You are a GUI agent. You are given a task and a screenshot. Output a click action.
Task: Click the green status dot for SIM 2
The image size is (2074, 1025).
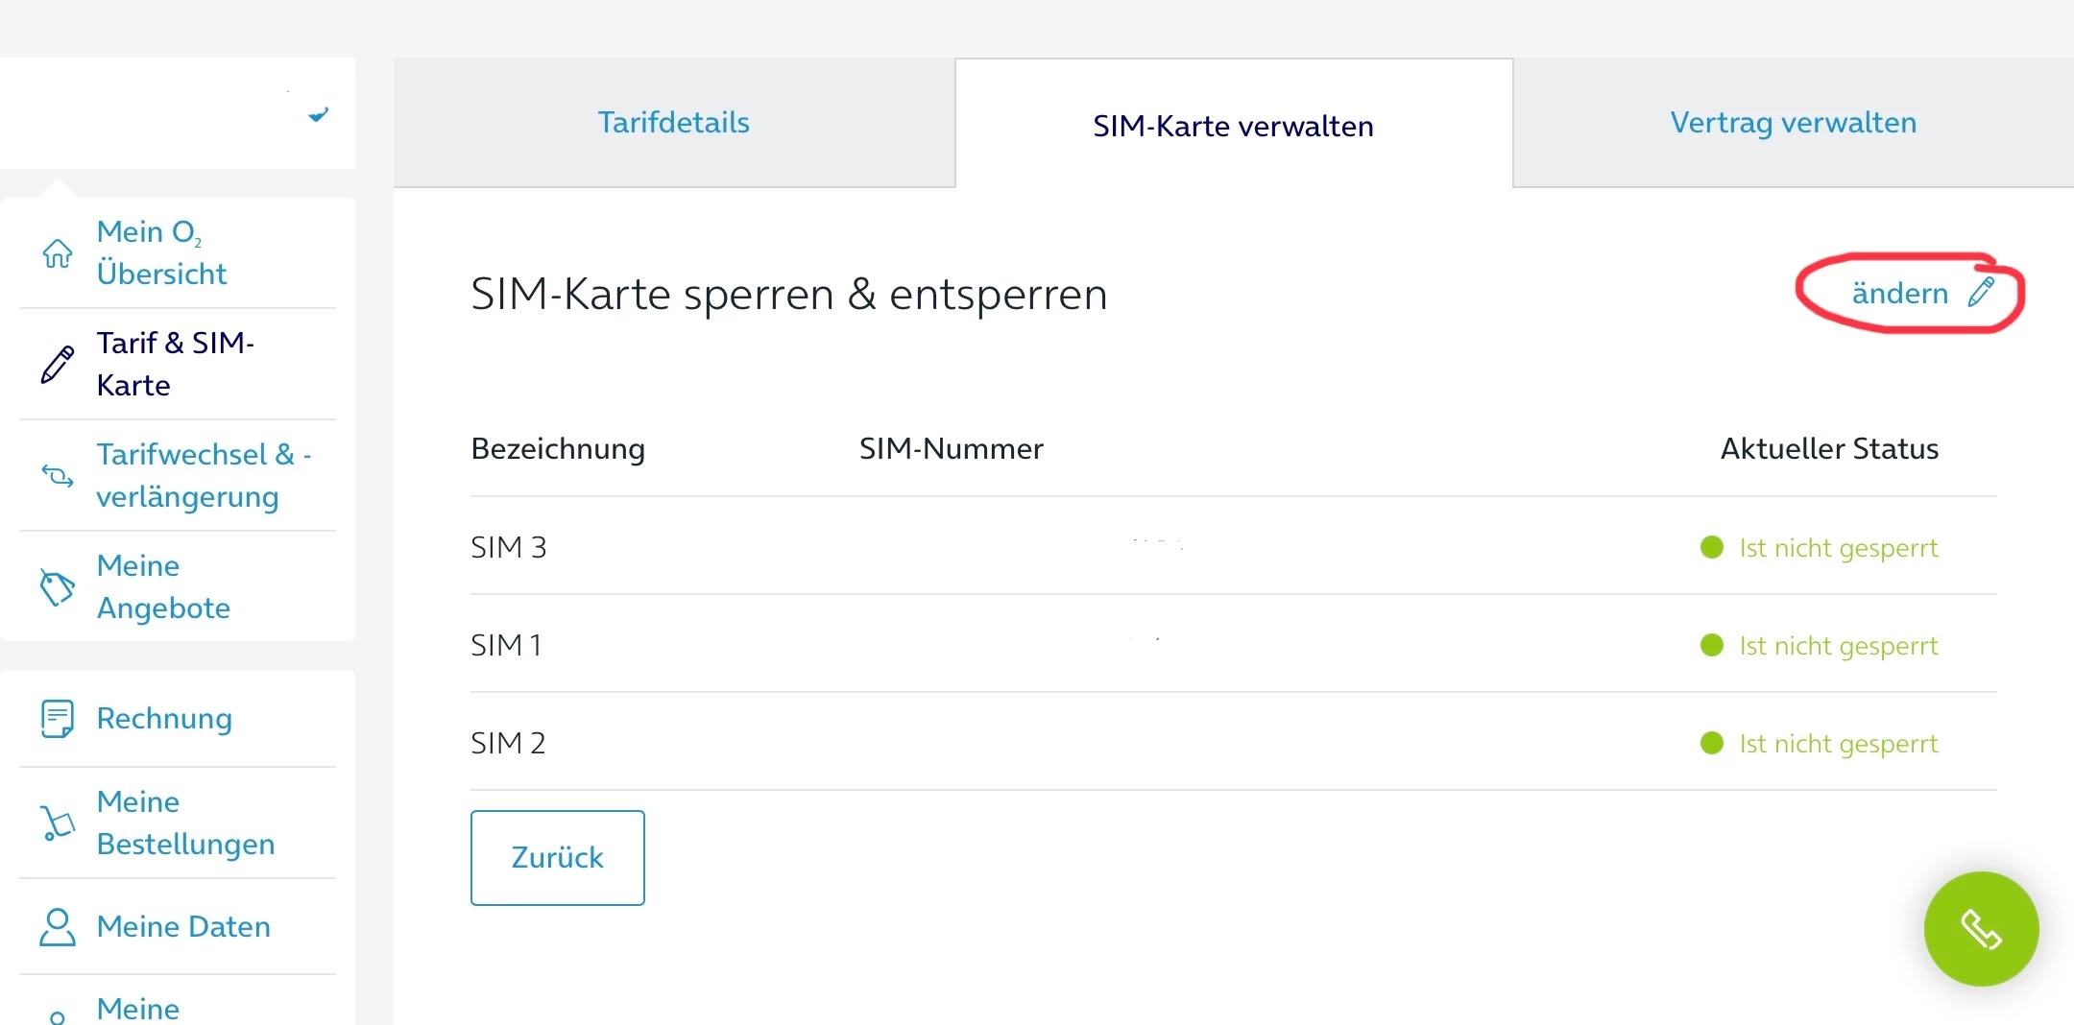click(1711, 743)
